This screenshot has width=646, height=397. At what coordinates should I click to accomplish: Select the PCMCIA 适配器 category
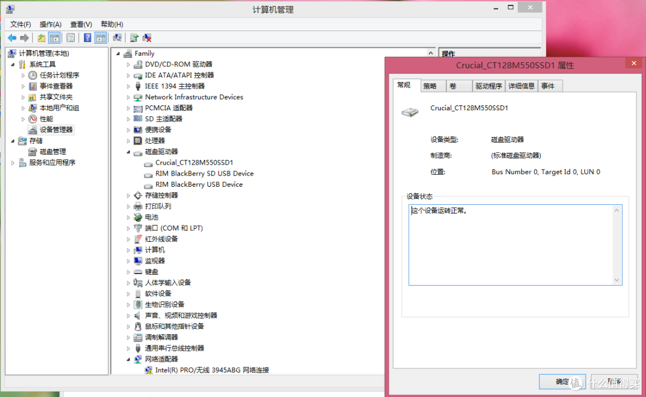pyautogui.click(x=169, y=108)
